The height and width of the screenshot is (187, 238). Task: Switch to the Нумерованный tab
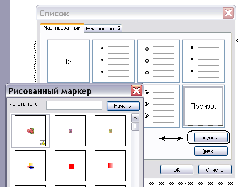[x=103, y=28]
